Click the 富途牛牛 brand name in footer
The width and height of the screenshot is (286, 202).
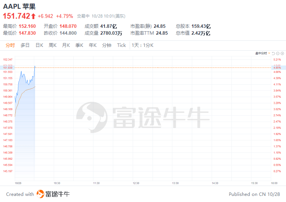tap(58, 194)
